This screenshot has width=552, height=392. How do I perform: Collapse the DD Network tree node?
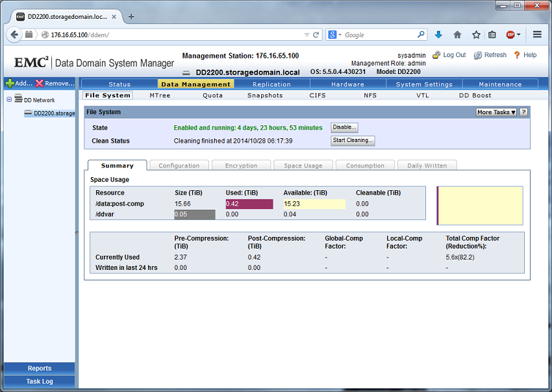(9, 99)
